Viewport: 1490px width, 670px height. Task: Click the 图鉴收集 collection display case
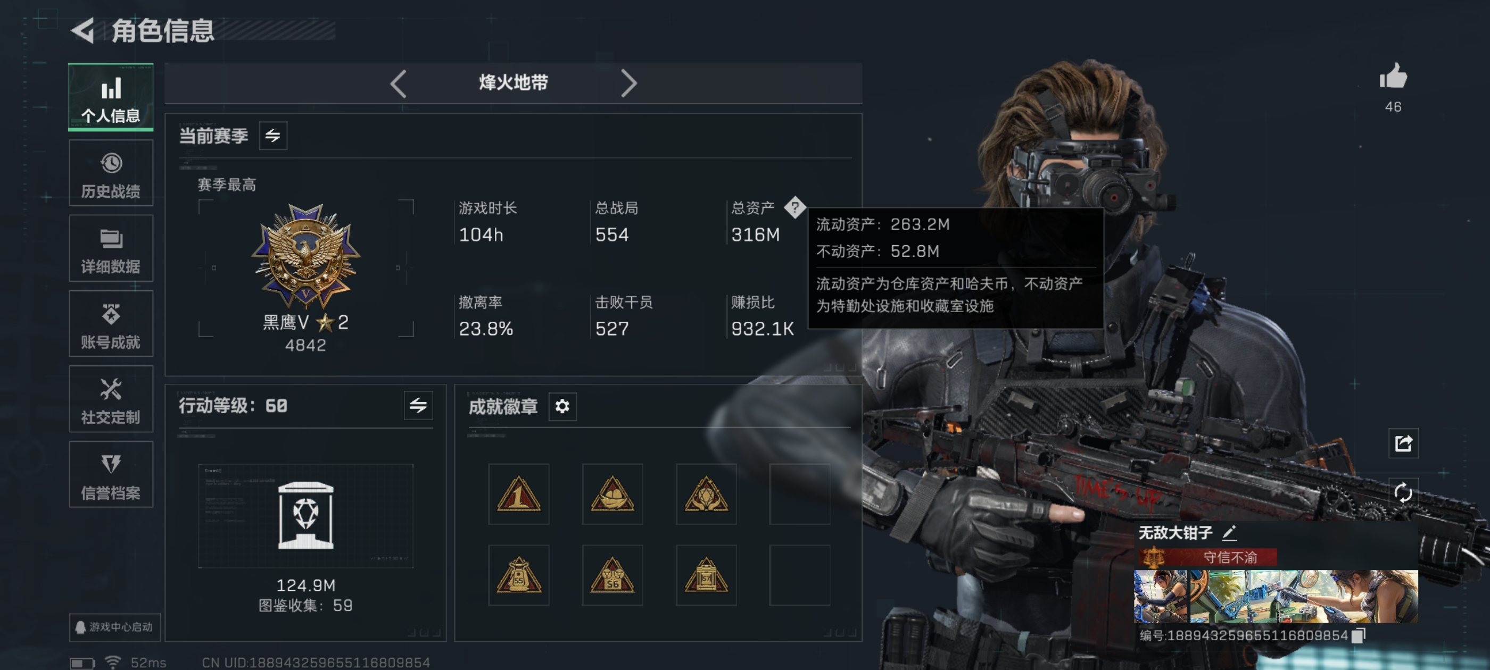[x=305, y=516]
